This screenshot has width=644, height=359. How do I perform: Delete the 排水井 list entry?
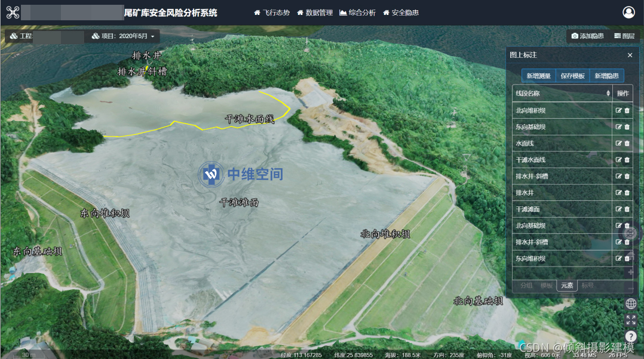[x=627, y=192]
